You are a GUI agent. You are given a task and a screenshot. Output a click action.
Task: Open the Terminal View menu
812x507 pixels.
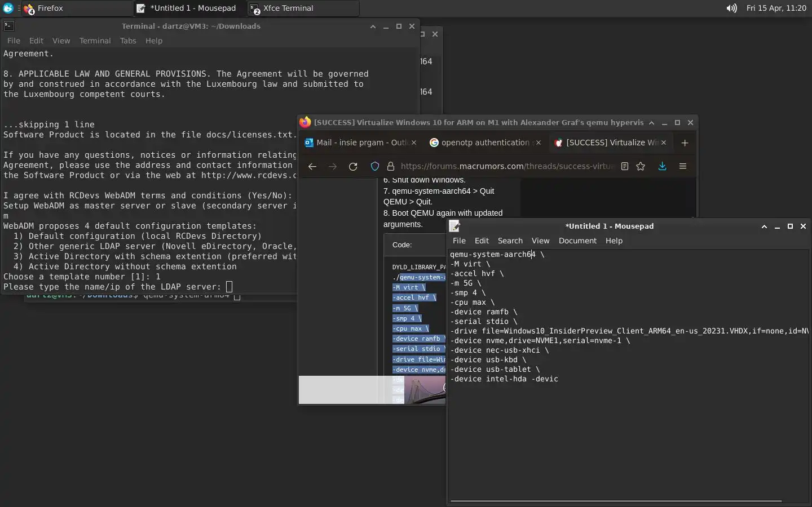61,41
